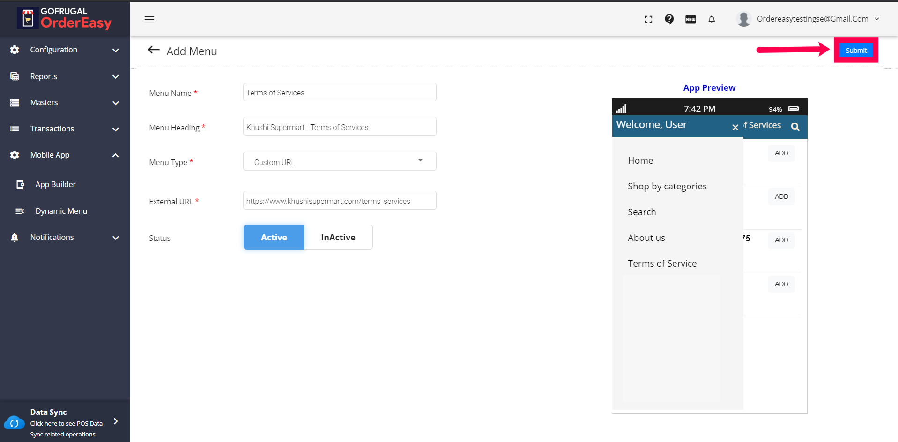
Task: Open the help question mark icon
Action: coord(669,19)
